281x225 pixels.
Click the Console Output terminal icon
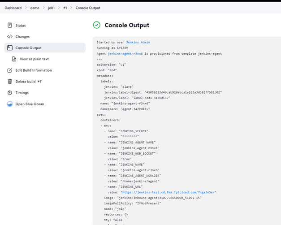coord(10,48)
